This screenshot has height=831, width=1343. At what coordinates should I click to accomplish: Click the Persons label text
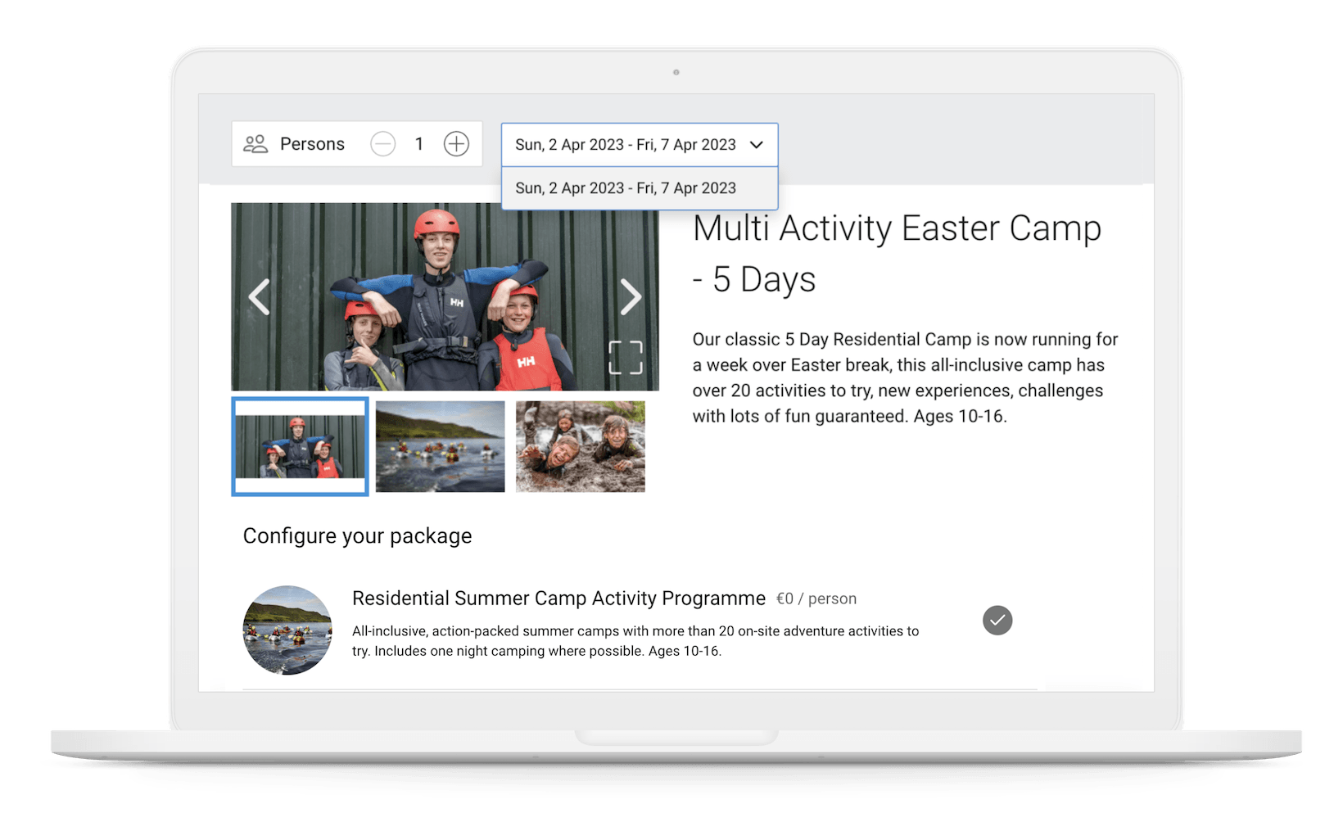[x=312, y=144]
